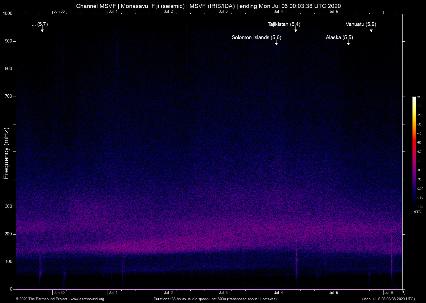Click the 'Jul 4' date on the top axis

point(279,11)
